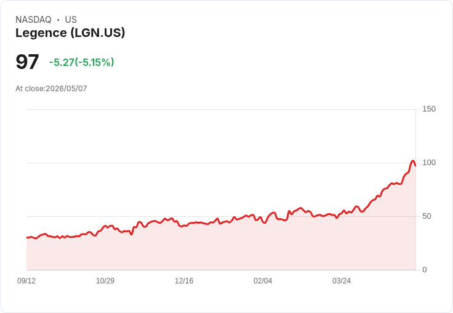Click the NASDAQ exchange label
Image resolution: width=453 pixels, height=313 pixels.
[x=33, y=20]
